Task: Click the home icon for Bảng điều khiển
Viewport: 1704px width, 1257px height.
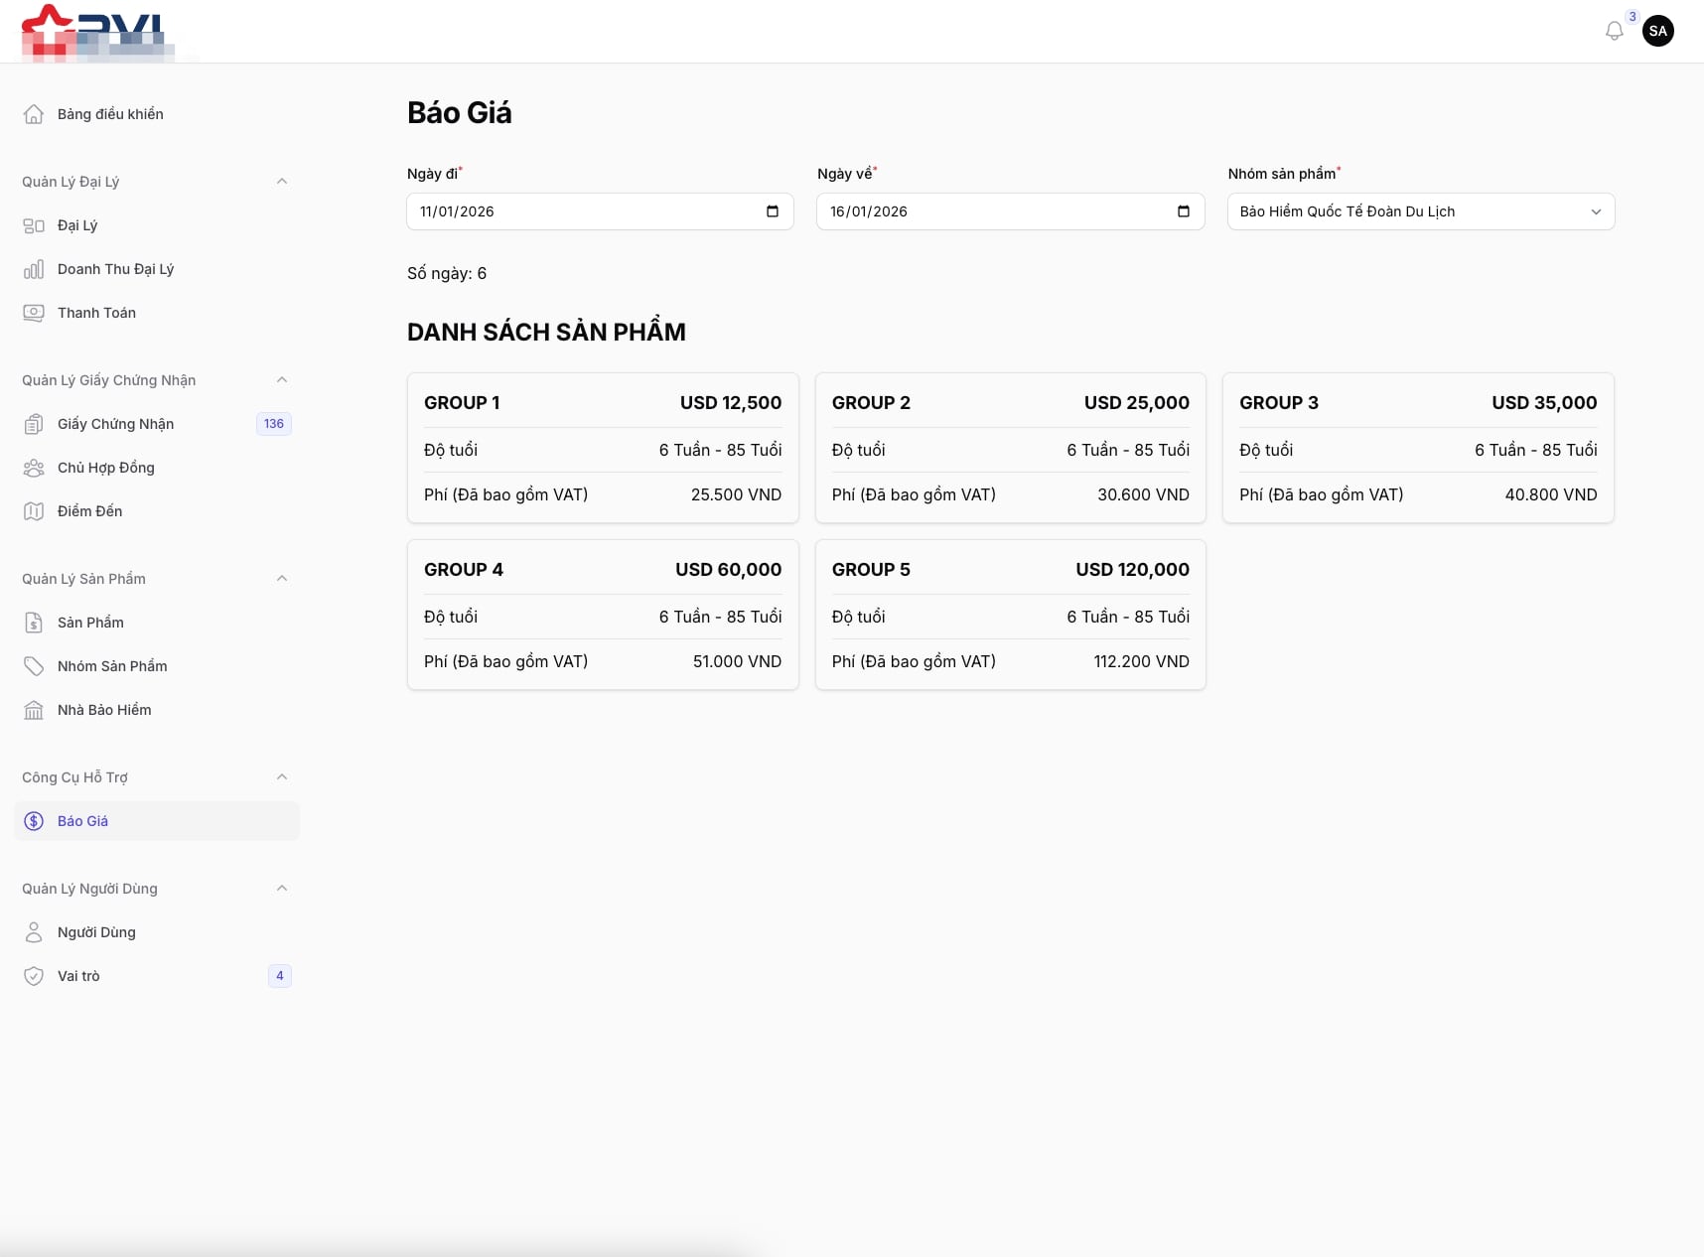Action: (34, 114)
